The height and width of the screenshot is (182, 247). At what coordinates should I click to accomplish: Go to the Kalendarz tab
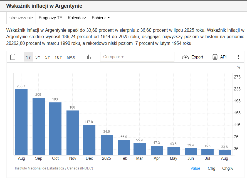click(x=77, y=18)
